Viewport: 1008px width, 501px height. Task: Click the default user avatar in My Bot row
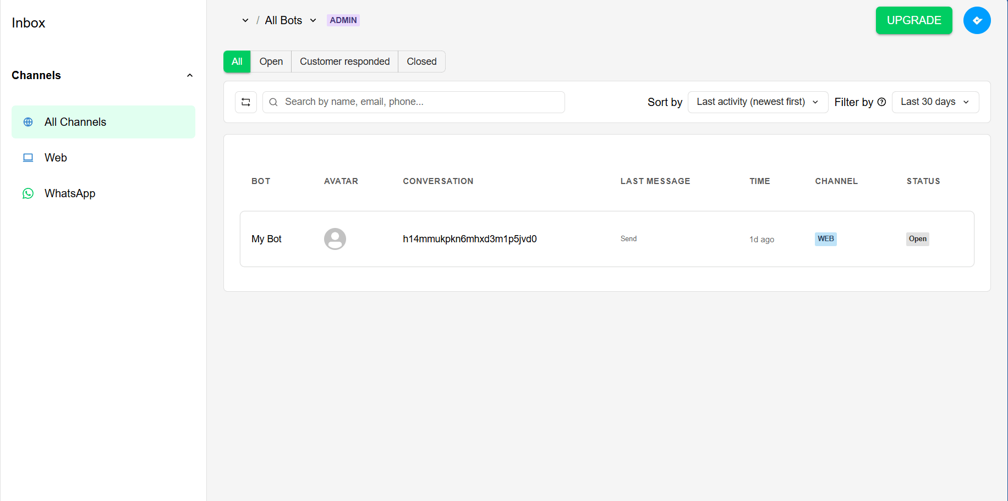tap(335, 239)
